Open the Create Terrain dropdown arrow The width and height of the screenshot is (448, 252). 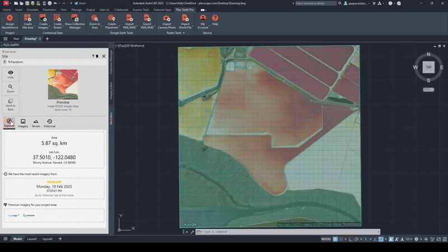63,26
